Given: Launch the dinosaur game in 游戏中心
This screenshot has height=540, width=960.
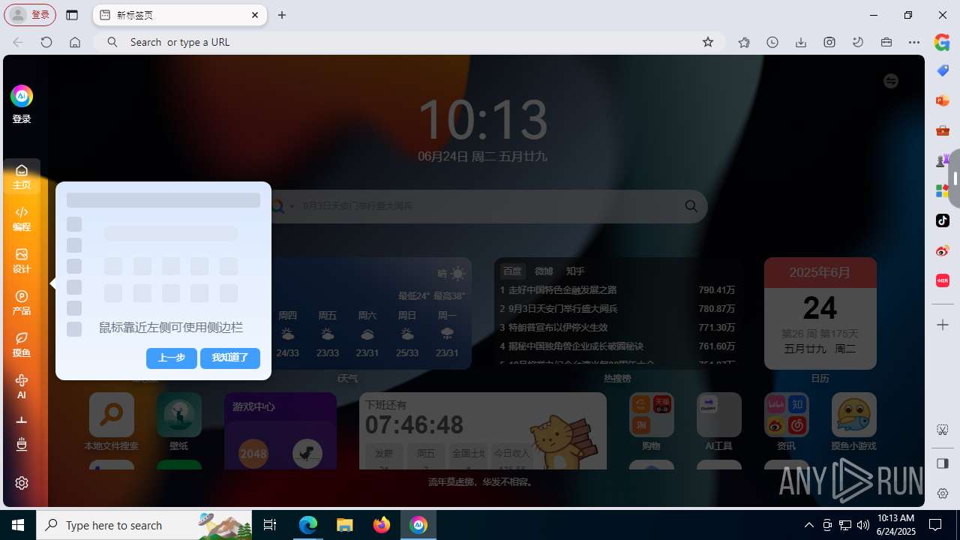Looking at the screenshot, I should click(307, 453).
